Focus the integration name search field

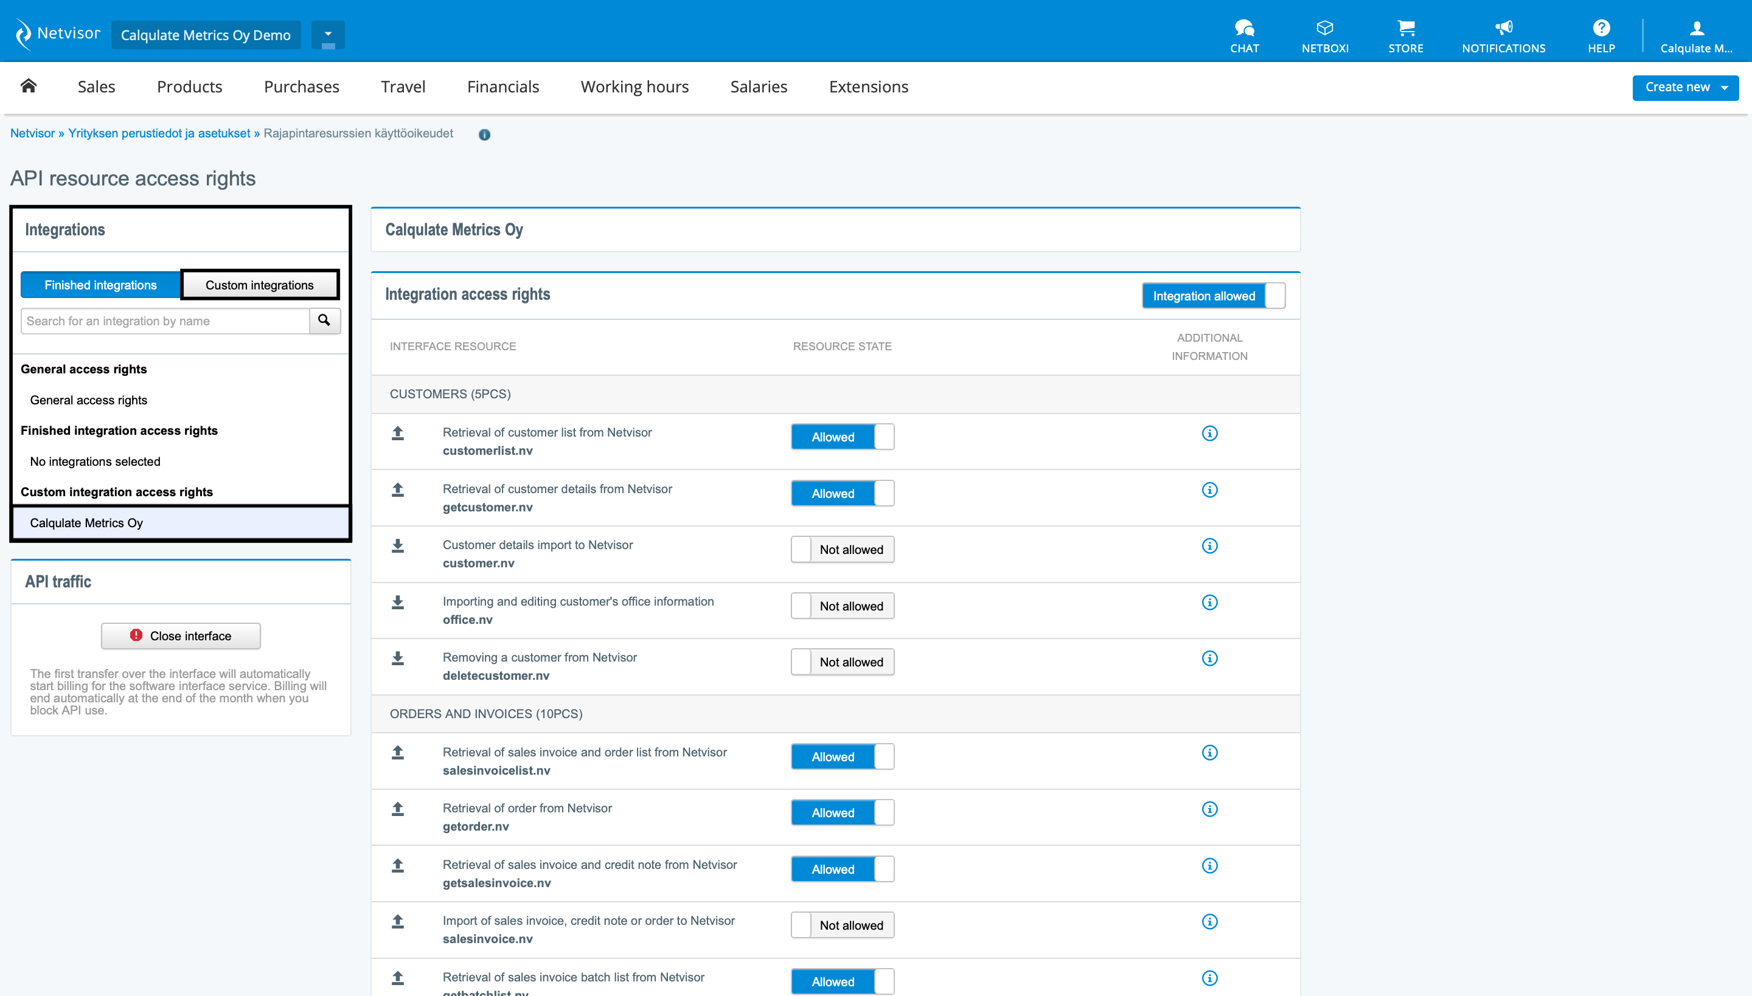165,321
